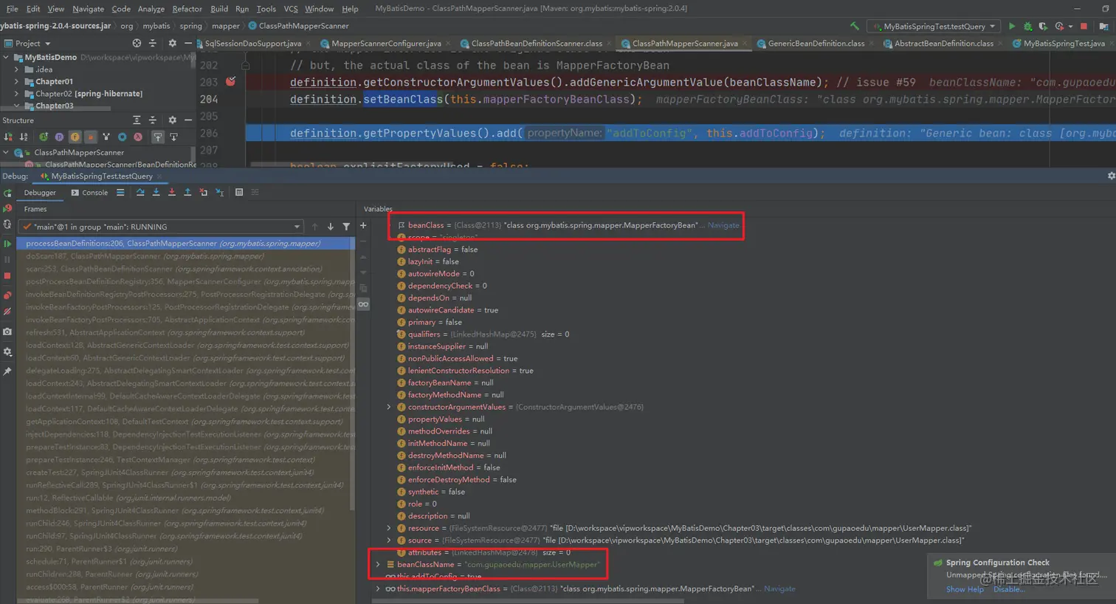Click the breakpoint marker on line 203
The image size is (1116, 604).
click(x=231, y=81)
